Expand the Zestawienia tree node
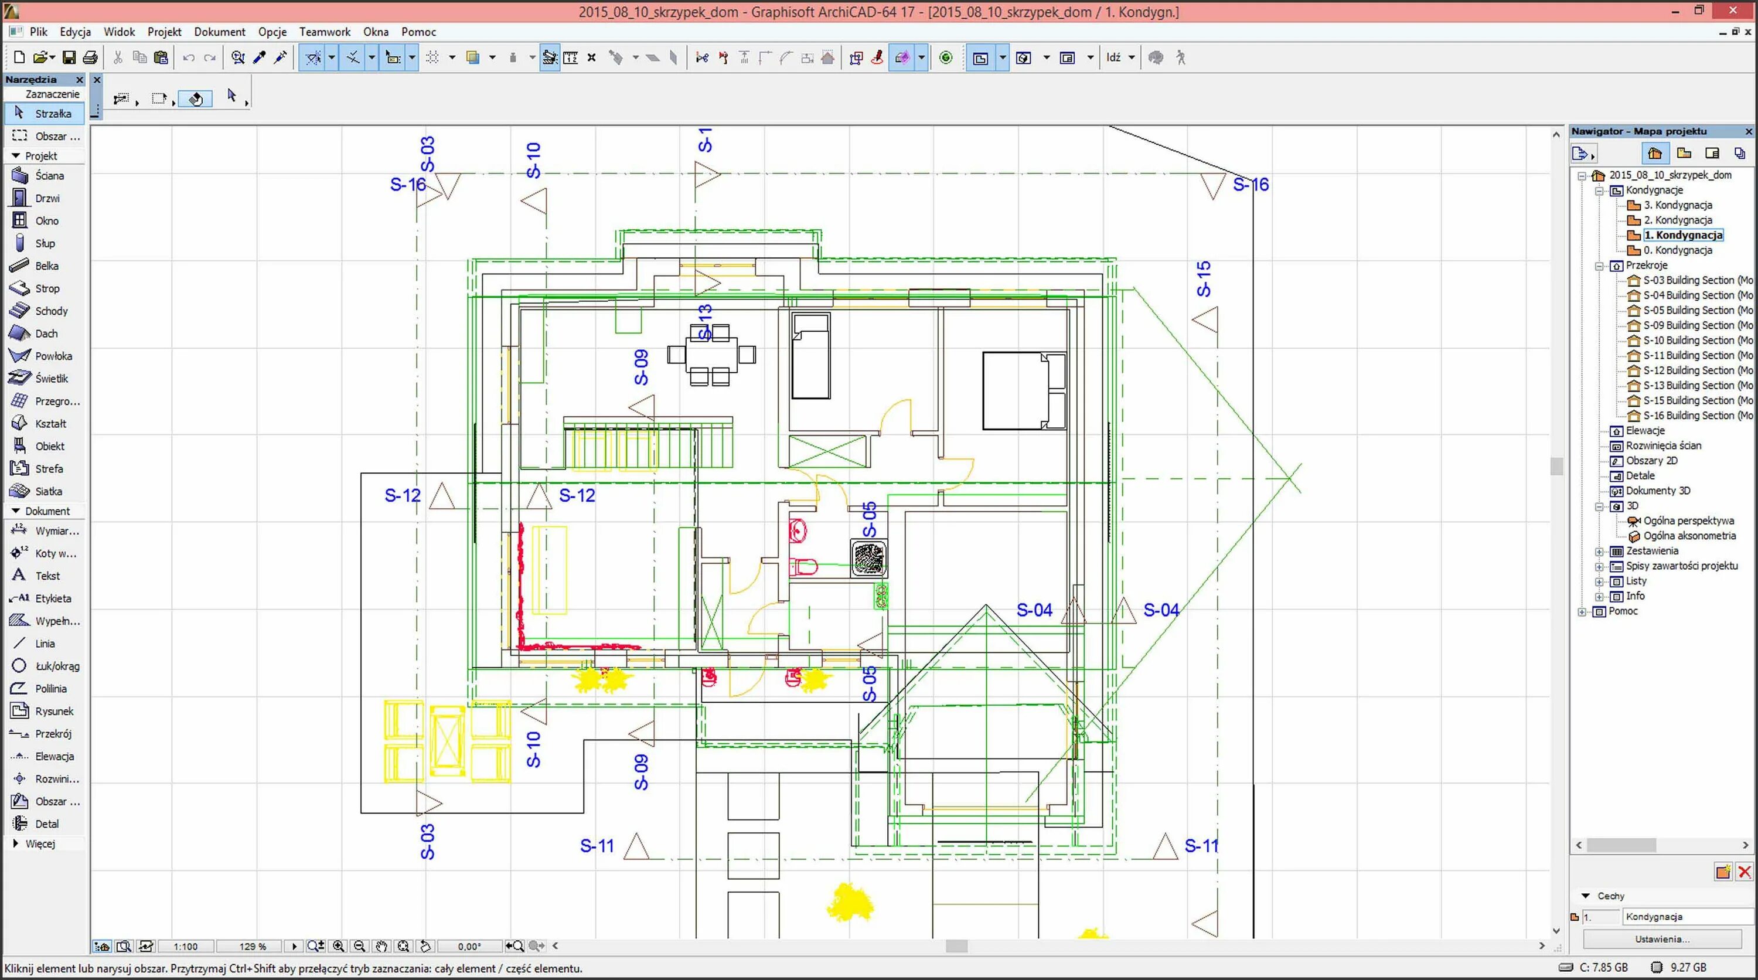 point(1599,552)
